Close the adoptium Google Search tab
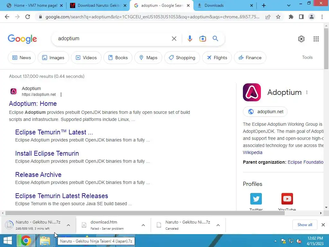329x247 pixels. tap(188, 6)
